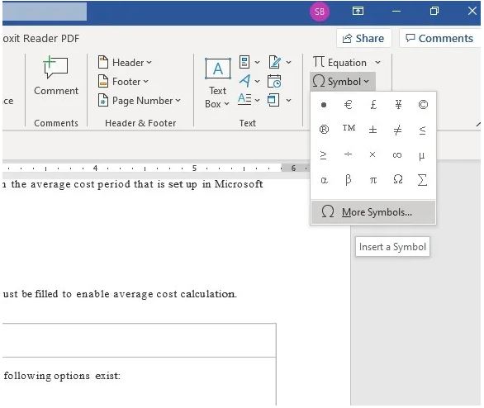
Task: Insert the Omega symbol from grid
Action: point(398,179)
